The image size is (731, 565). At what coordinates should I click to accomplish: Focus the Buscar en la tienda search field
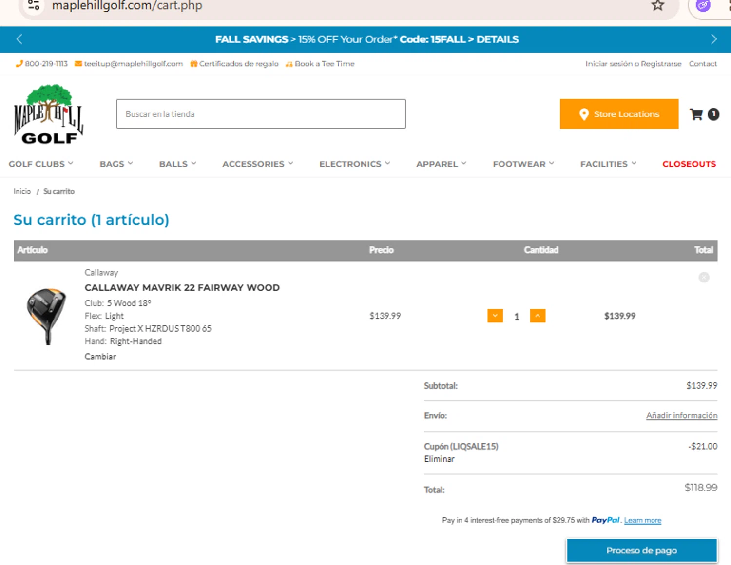(x=261, y=114)
